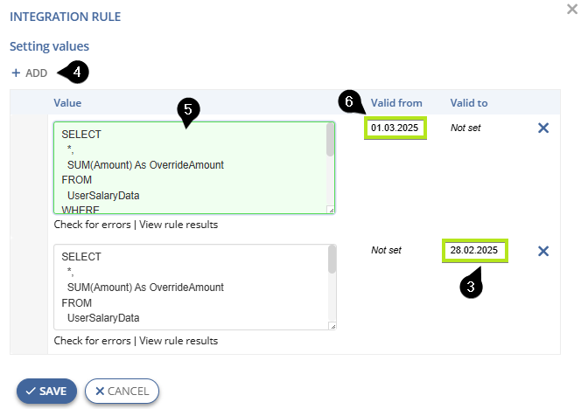Click the first textarea scrollbar thumb

330,140
